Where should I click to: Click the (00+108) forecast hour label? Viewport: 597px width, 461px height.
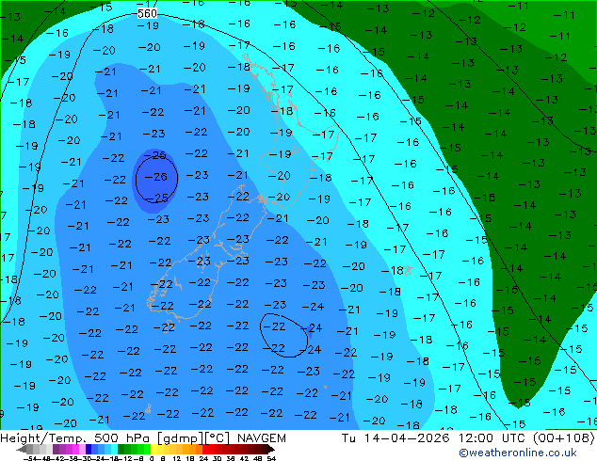click(564, 438)
